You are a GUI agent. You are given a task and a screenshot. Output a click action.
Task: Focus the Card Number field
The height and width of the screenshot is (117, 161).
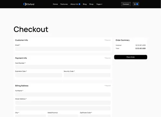[63, 67]
